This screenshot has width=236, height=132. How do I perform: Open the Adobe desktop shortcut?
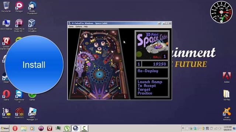tap(227, 77)
